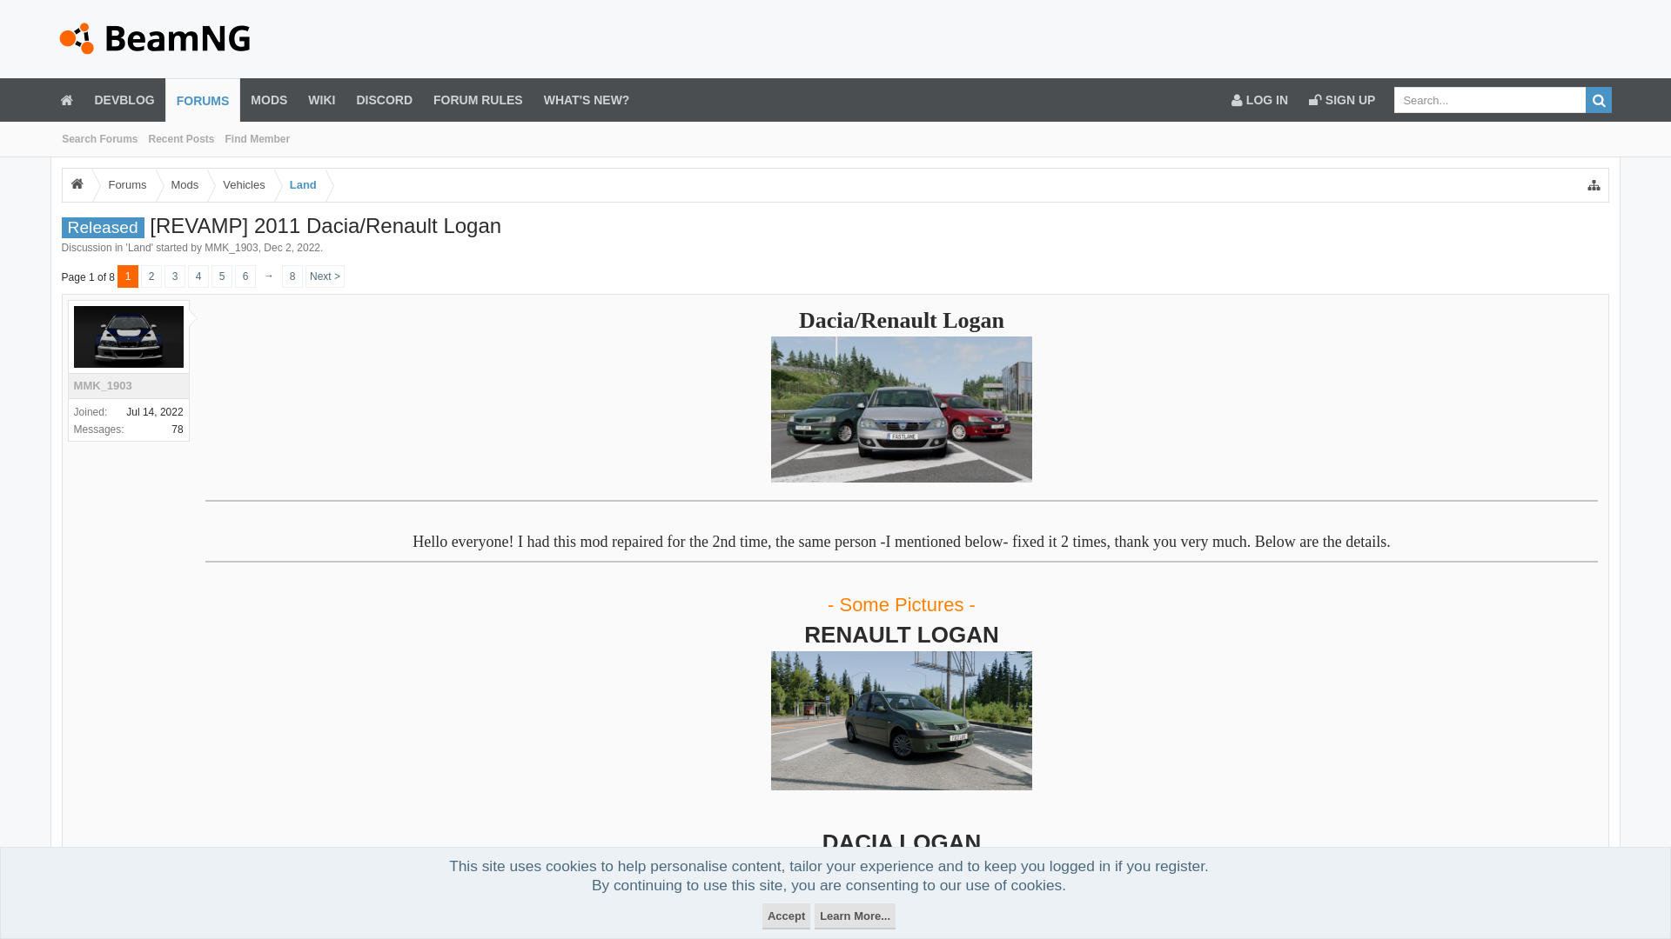
Task: Open MMK_1903 username under avatar
Action: [103, 386]
